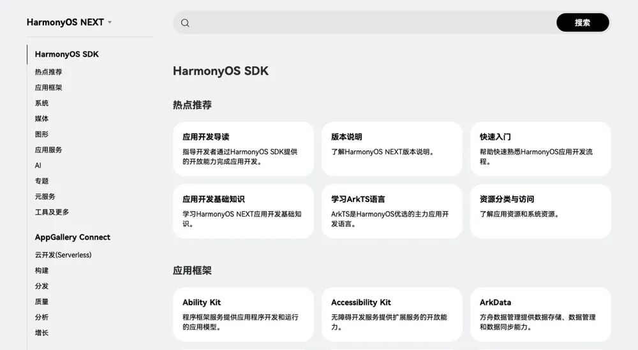Click the magnifier icon in search bar
Image resolution: width=638 pixels, height=350 pixels.
coord(185,23)
